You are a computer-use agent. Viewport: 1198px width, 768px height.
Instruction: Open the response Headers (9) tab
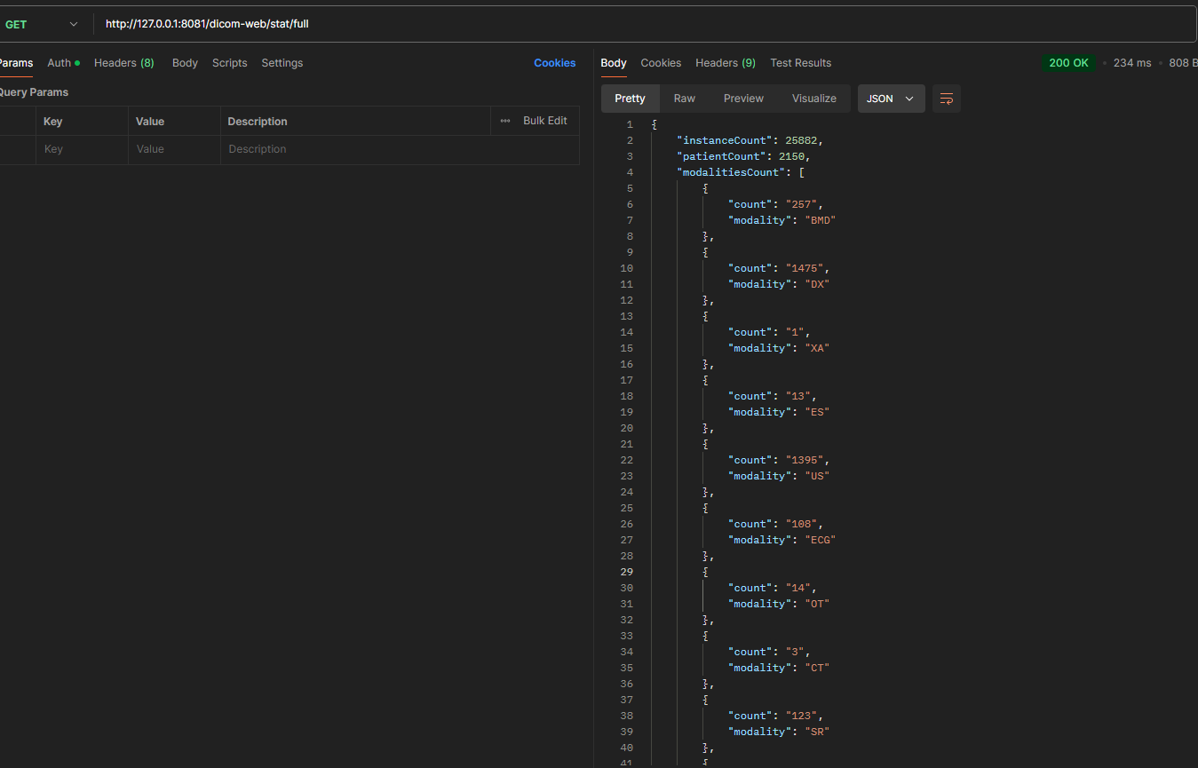726,63
